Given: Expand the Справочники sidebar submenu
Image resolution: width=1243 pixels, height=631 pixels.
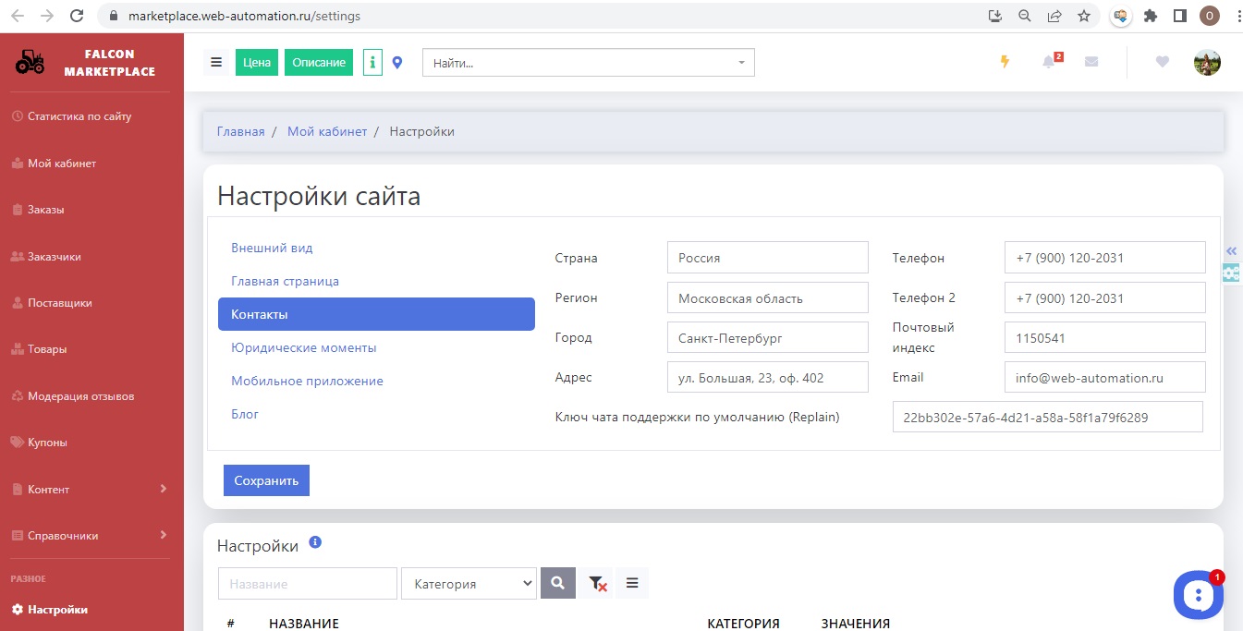Looking at the screenshot, I should pos(91,536).
